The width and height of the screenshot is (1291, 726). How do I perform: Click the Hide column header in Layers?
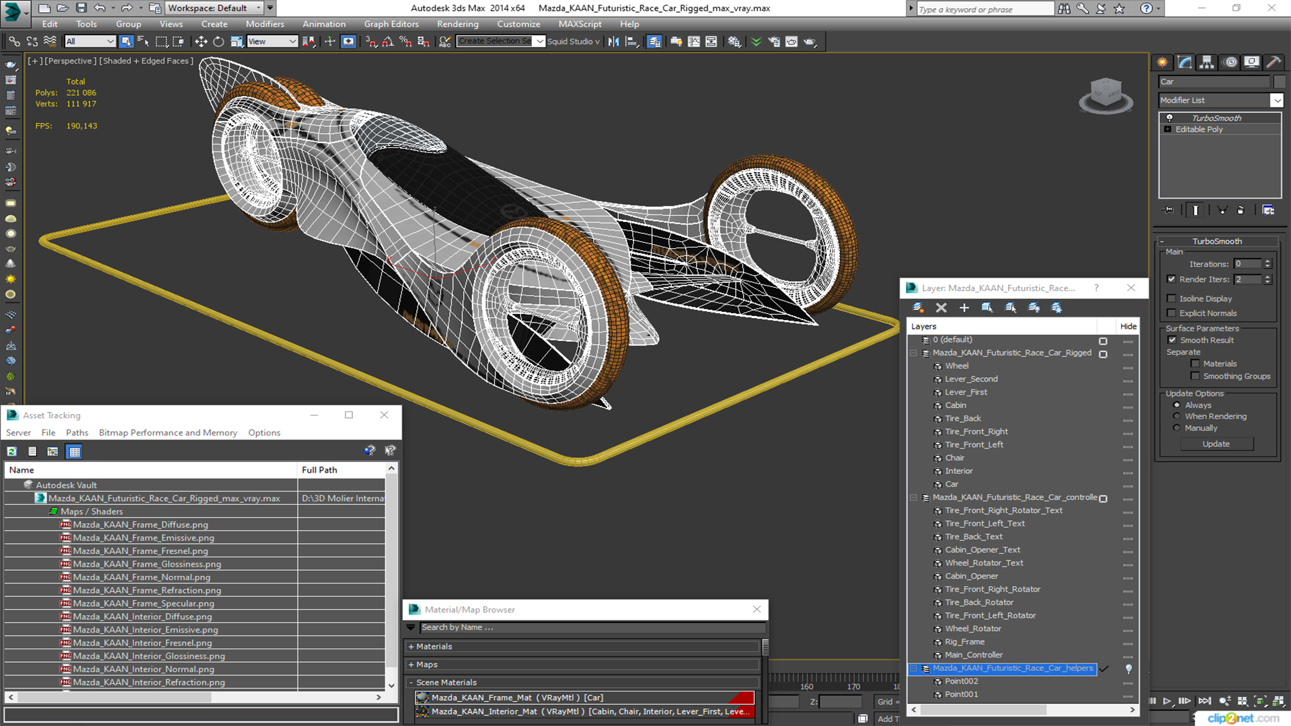pos(1128,327)
